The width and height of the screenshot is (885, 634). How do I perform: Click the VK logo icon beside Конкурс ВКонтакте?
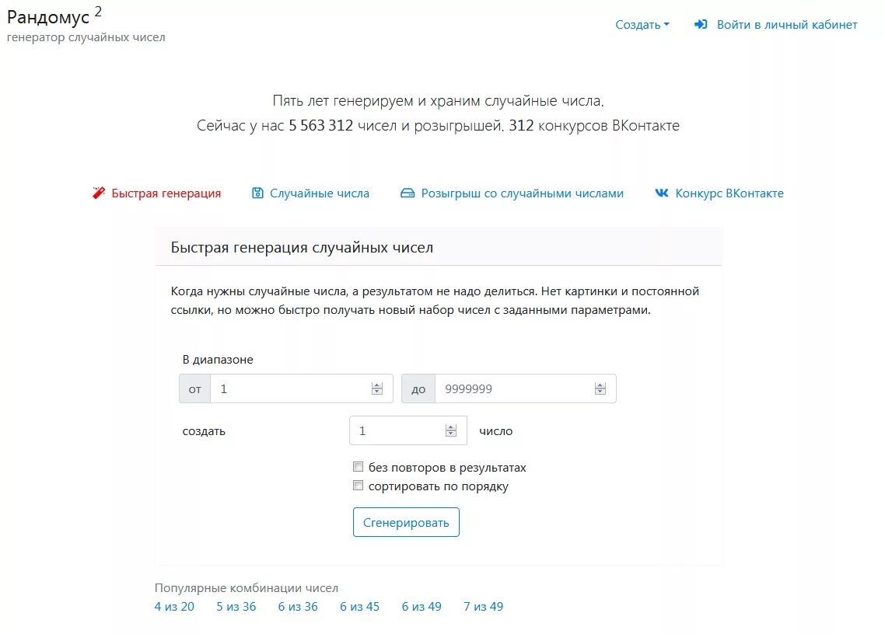[662, 193]
